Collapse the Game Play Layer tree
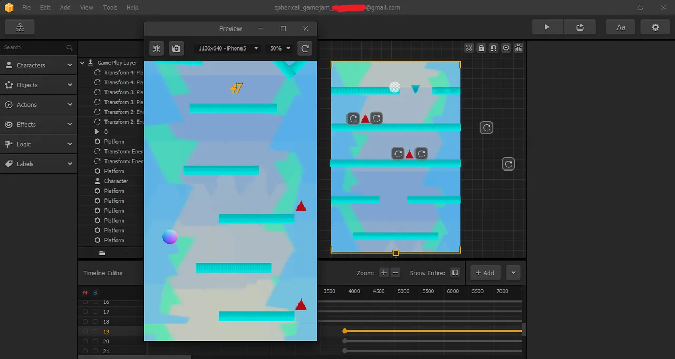The image size is (675, 359). tap(82, 63)
